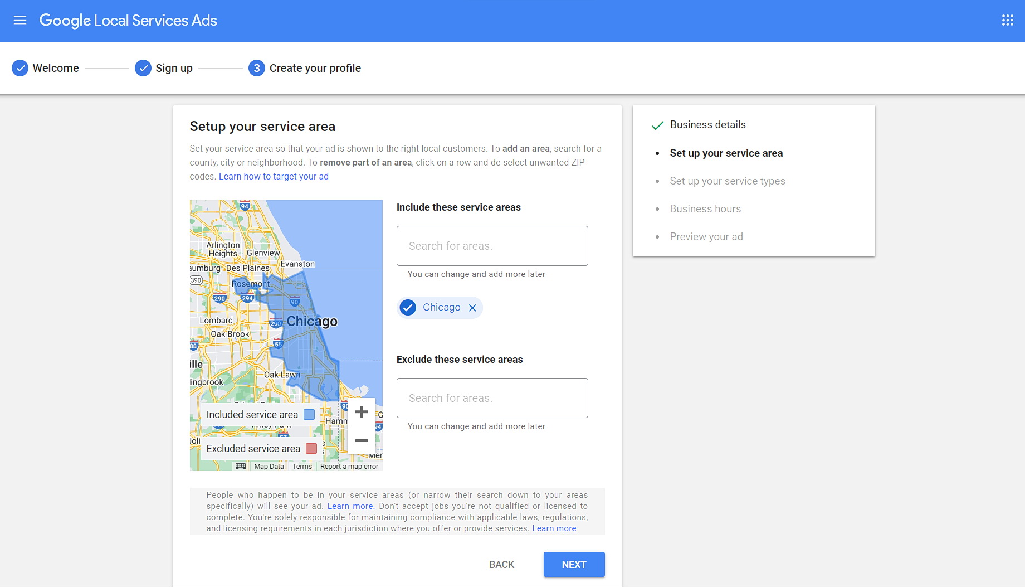Click the exclude areas search field
Viewport: 1025px width, 587px height.
(492, 398)
